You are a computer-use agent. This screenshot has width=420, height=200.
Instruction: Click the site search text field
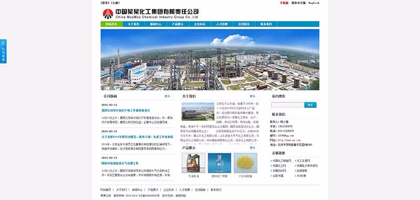click(287, 105)
